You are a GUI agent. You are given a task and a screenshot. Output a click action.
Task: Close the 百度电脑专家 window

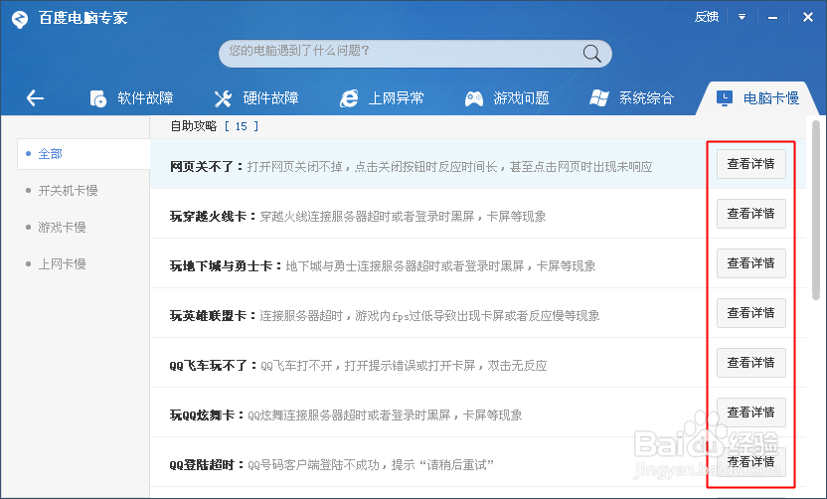(x=807, y=18)
